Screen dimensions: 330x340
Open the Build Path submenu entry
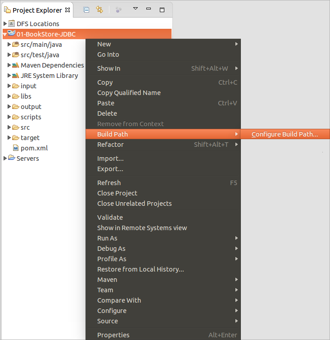(163, 134)
